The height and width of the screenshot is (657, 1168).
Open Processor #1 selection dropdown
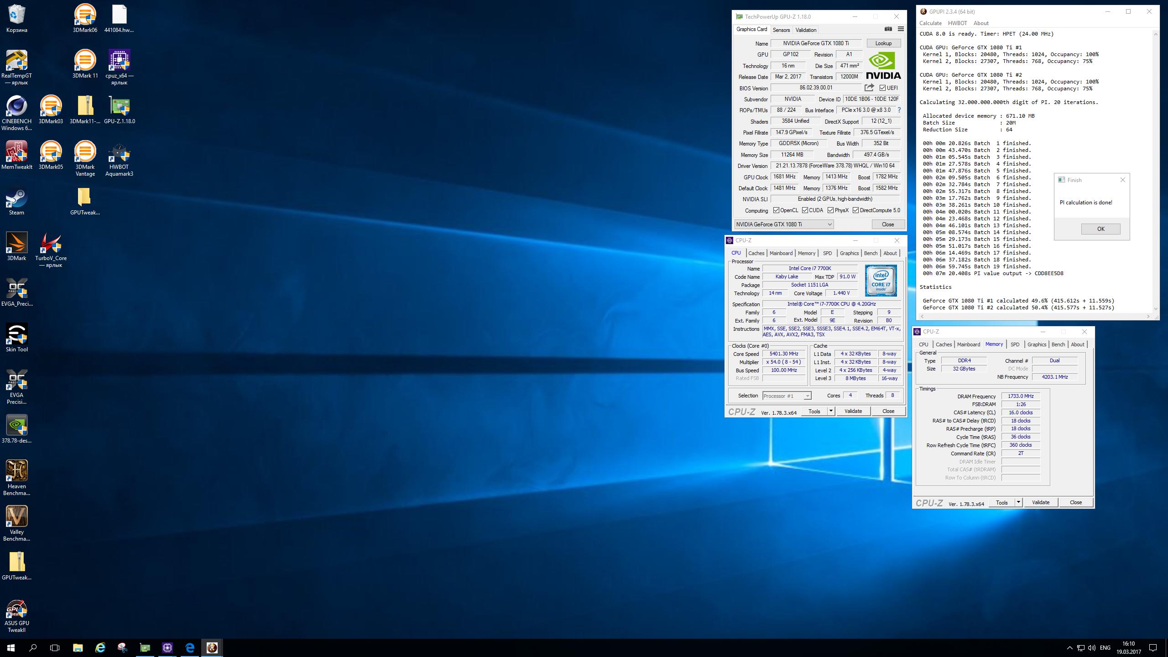point(787,396)
